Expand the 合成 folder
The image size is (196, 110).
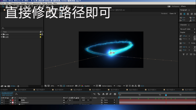1,37
